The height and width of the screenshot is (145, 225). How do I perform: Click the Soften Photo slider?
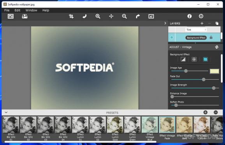(195, 105)
